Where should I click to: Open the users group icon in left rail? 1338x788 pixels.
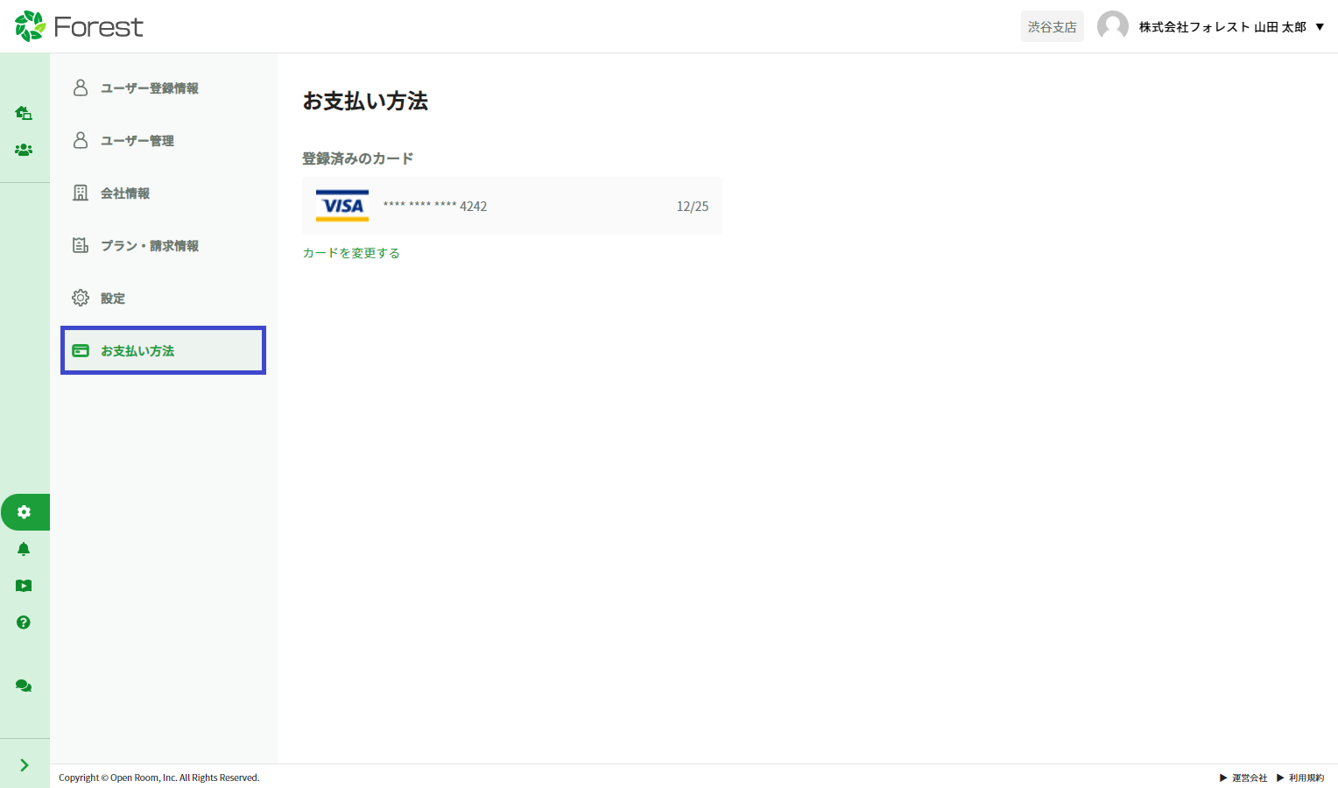[24, 150]
